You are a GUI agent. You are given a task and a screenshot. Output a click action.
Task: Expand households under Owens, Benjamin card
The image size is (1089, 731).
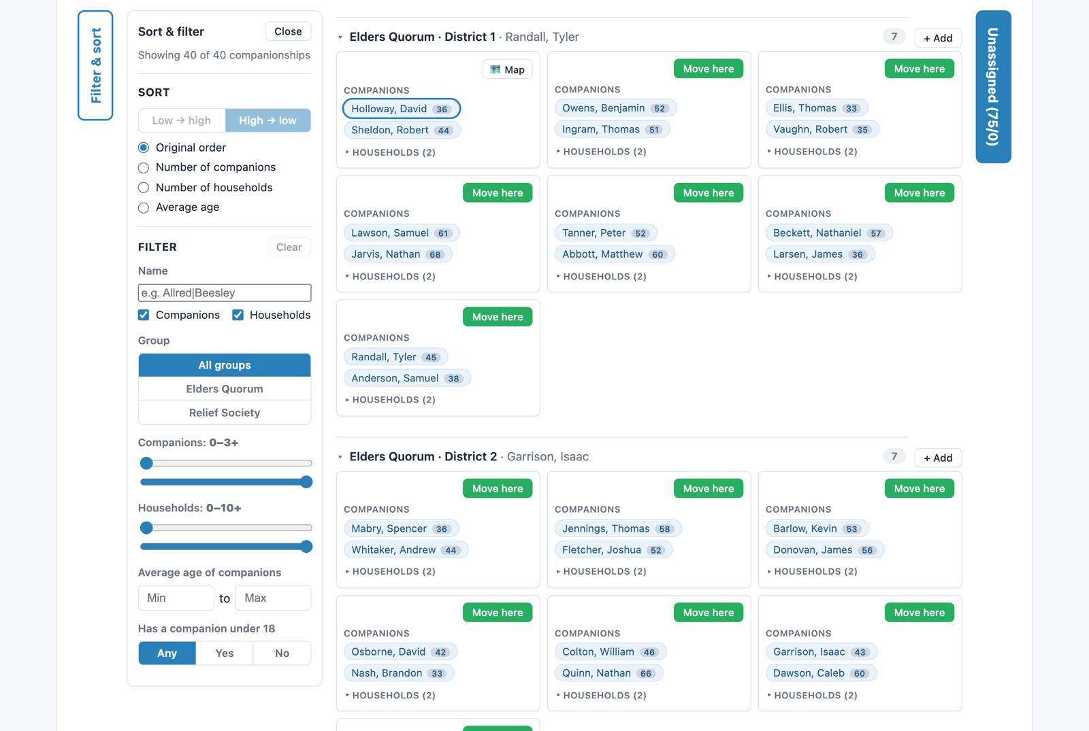click(601, 152)
